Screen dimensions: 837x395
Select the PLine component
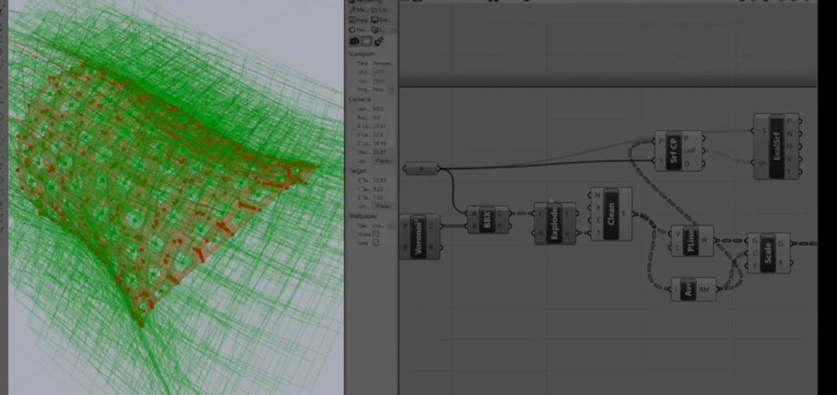pos(692,241)
